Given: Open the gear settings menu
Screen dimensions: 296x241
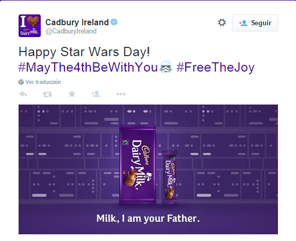Looking at the screenshot, I should click(x=222, y=23).
